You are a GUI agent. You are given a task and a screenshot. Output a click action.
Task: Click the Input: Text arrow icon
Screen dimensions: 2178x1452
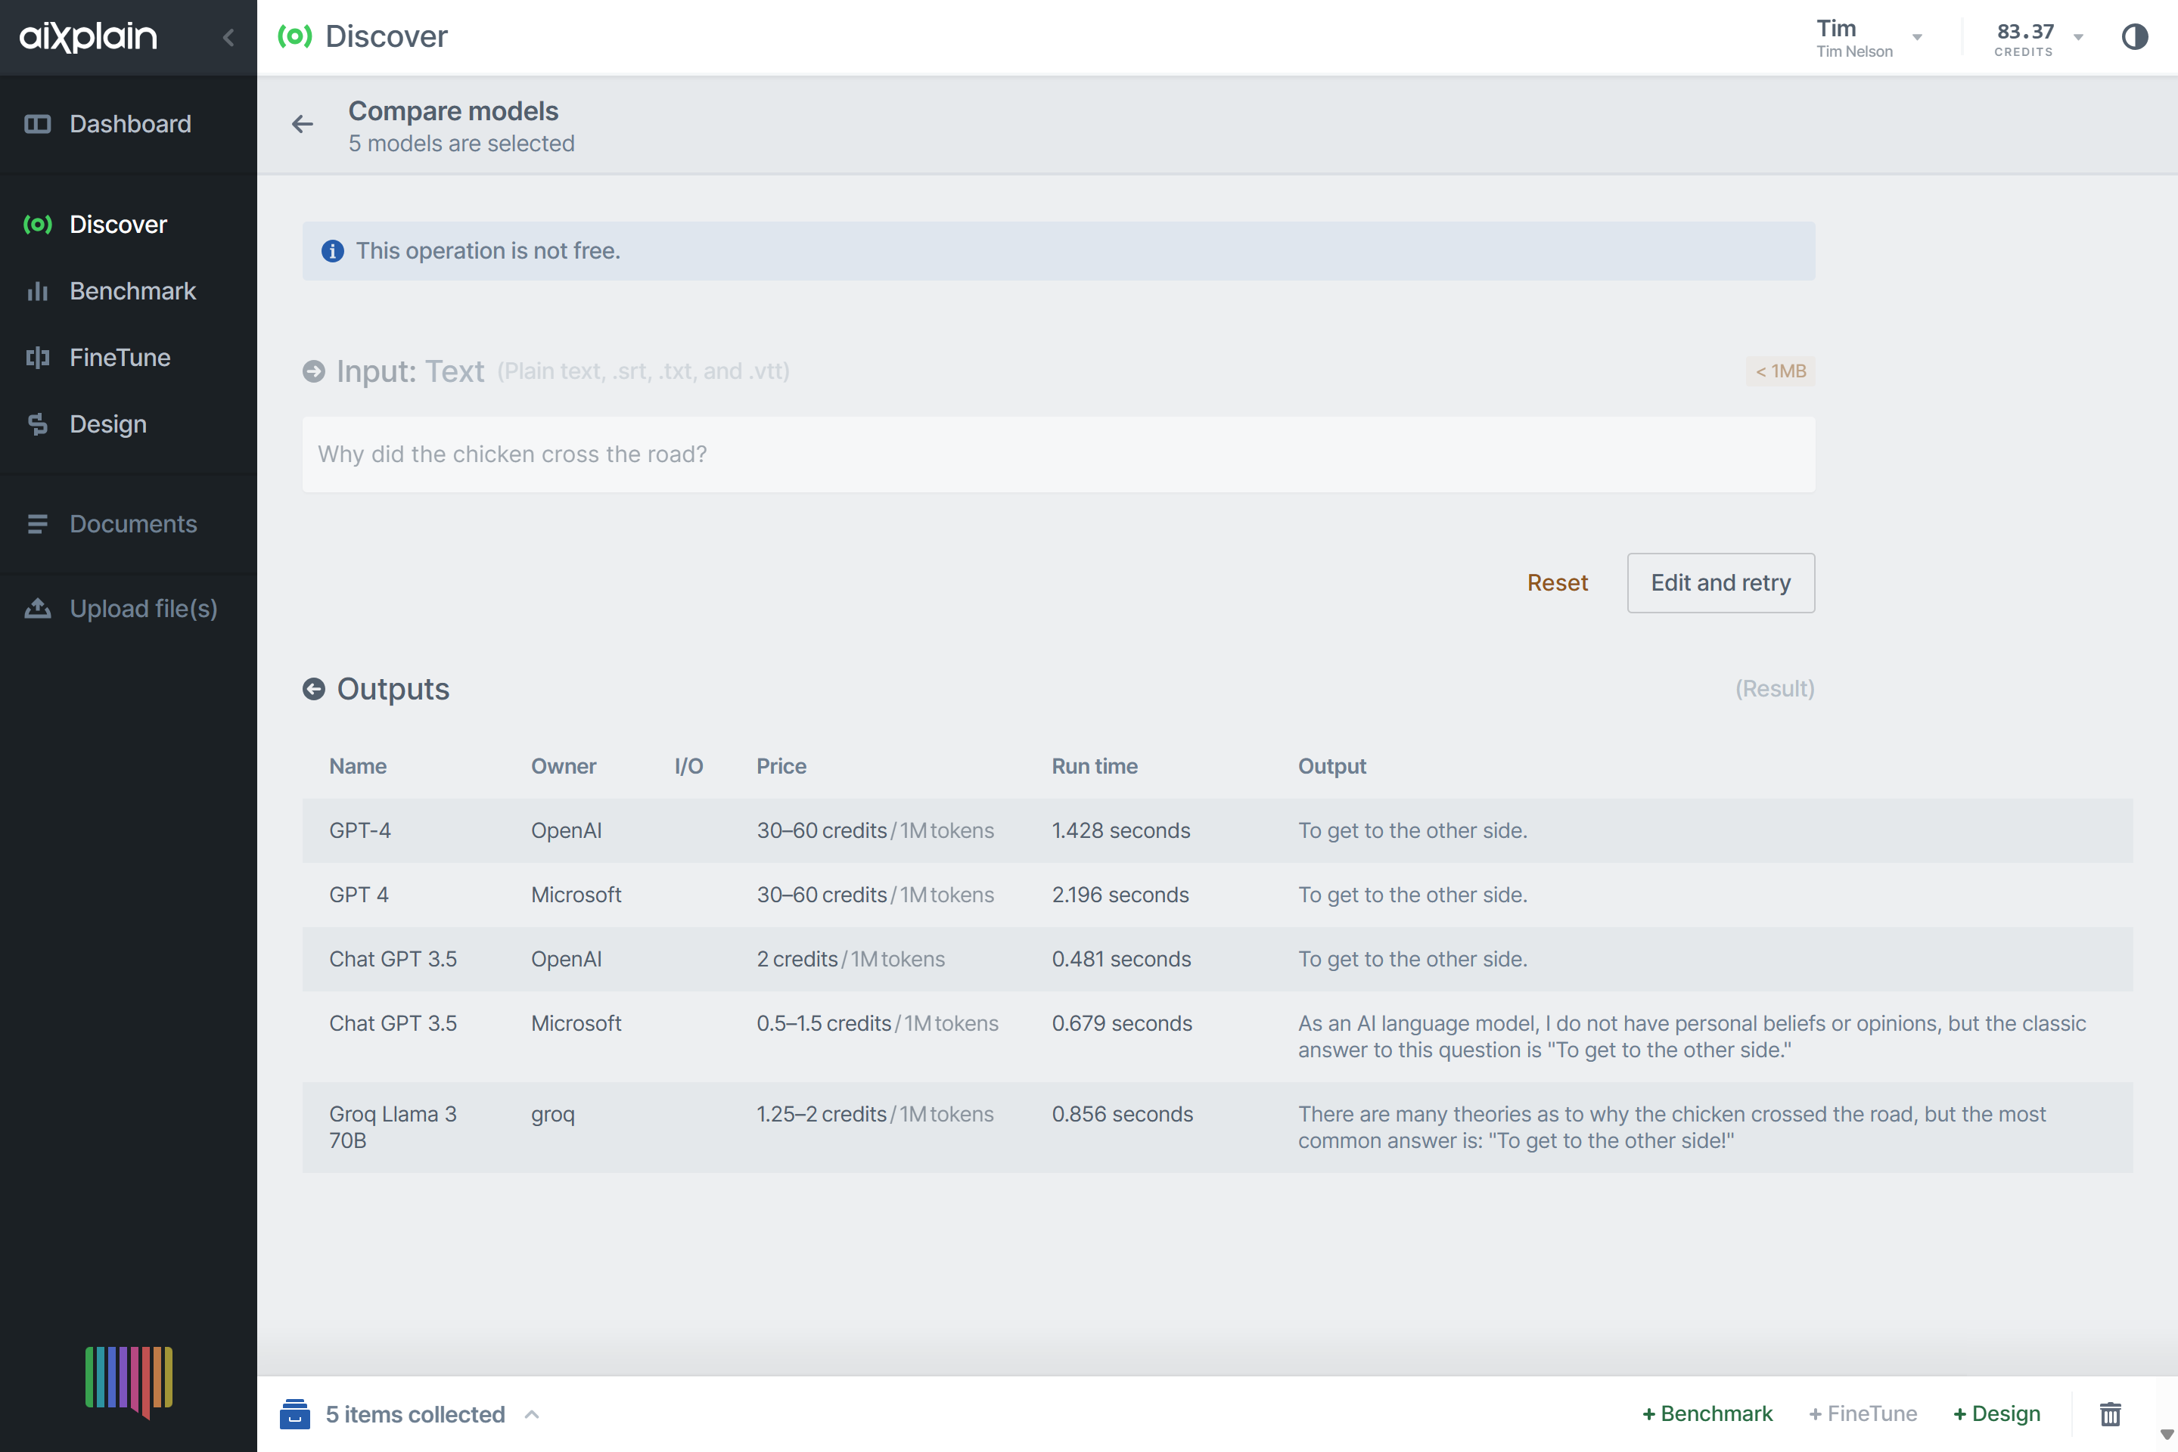pos(313,371)
